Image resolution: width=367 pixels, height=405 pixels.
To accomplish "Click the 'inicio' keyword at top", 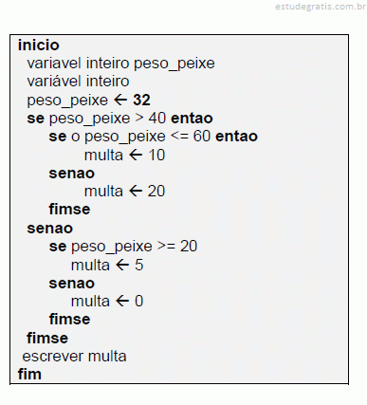I will 39,46.
